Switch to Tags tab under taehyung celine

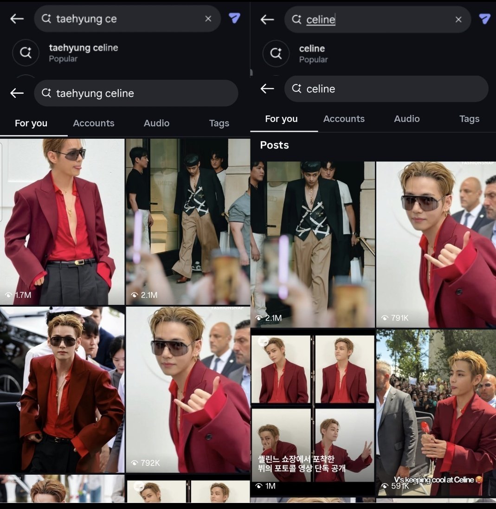(x=219, y=123)
